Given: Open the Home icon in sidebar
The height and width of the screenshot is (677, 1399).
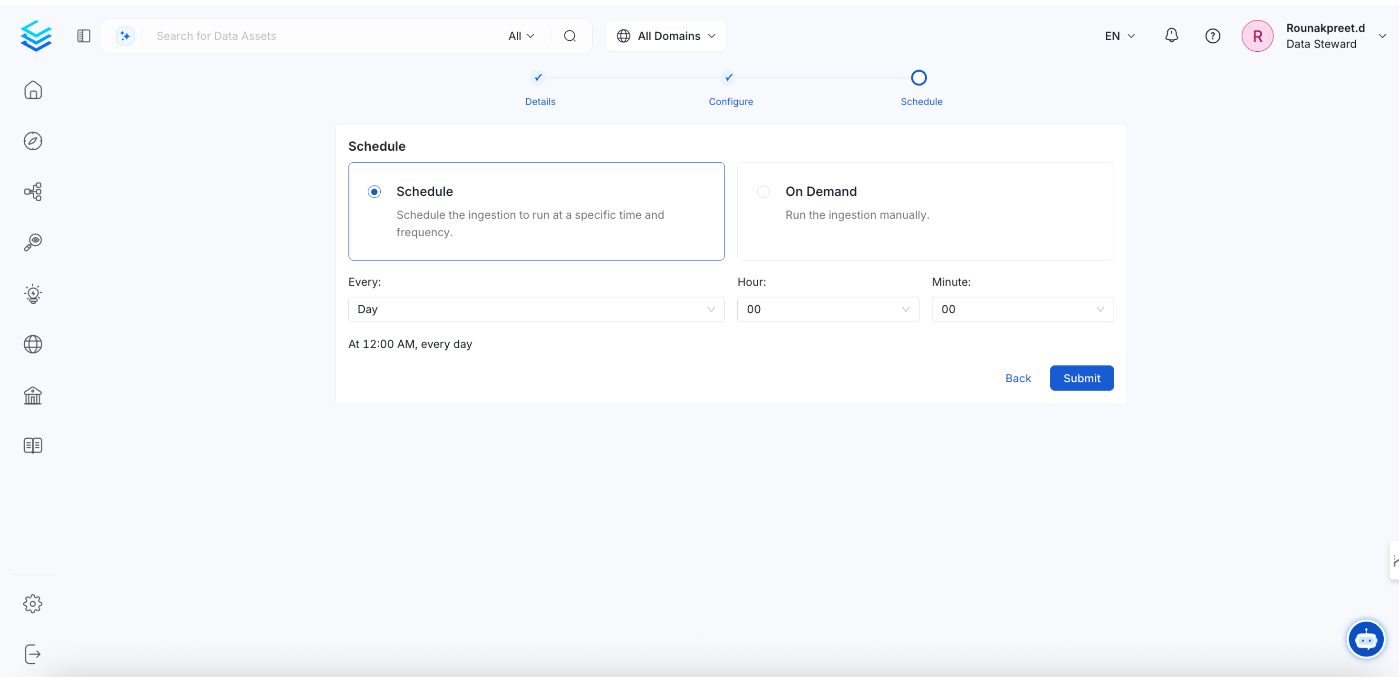Looking at the screenshot, I should click(x=33, y=90).
